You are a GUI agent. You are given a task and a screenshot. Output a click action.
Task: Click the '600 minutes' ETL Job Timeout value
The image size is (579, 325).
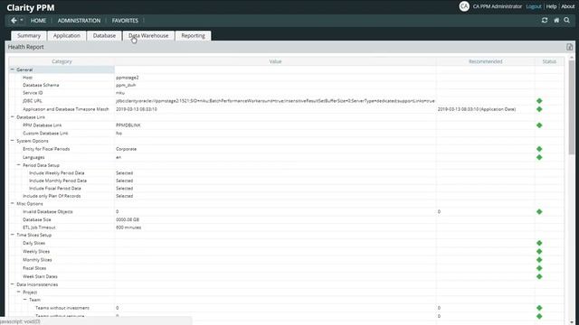coord(128,227)
